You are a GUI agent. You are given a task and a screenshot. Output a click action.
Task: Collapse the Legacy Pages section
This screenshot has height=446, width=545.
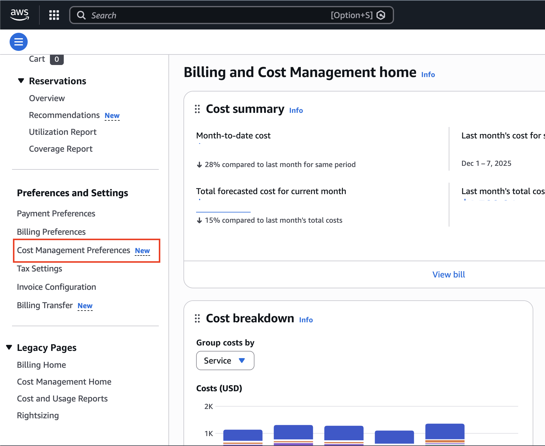point(9,347)
